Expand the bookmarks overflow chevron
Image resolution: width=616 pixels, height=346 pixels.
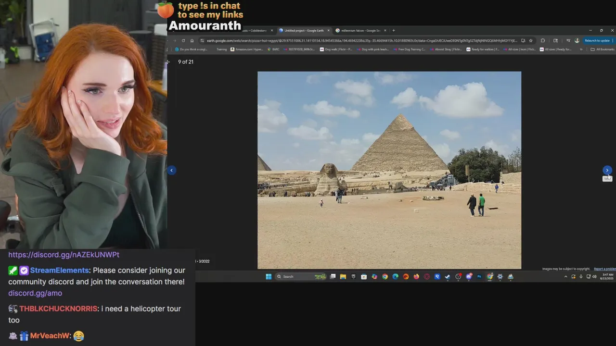point(581,49)
